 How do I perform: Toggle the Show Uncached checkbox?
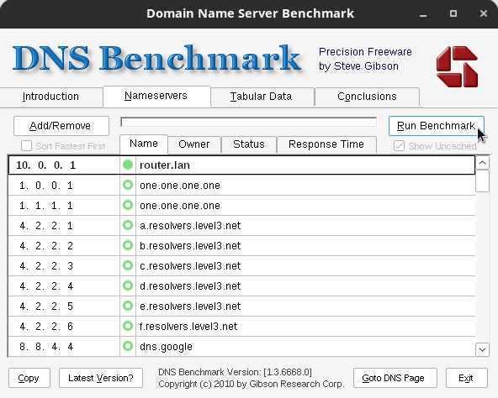click(399, 146)
